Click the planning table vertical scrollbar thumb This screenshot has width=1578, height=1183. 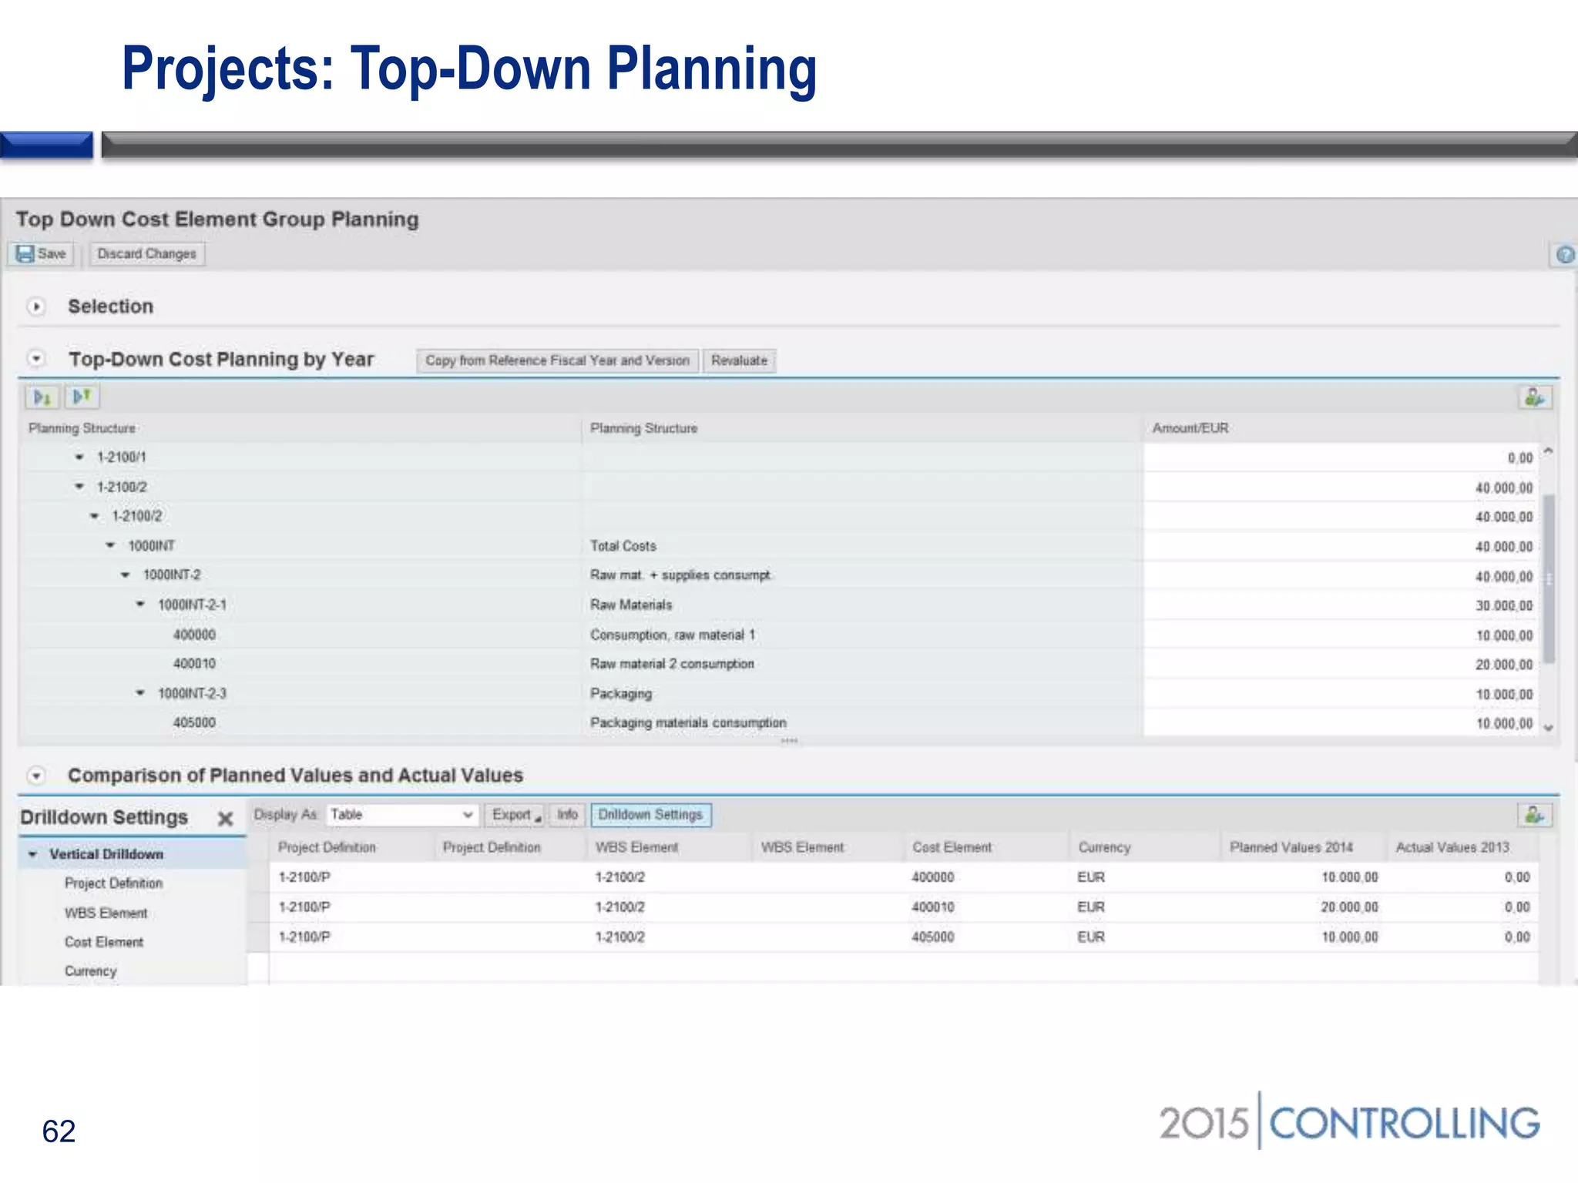pos(1549,578)
